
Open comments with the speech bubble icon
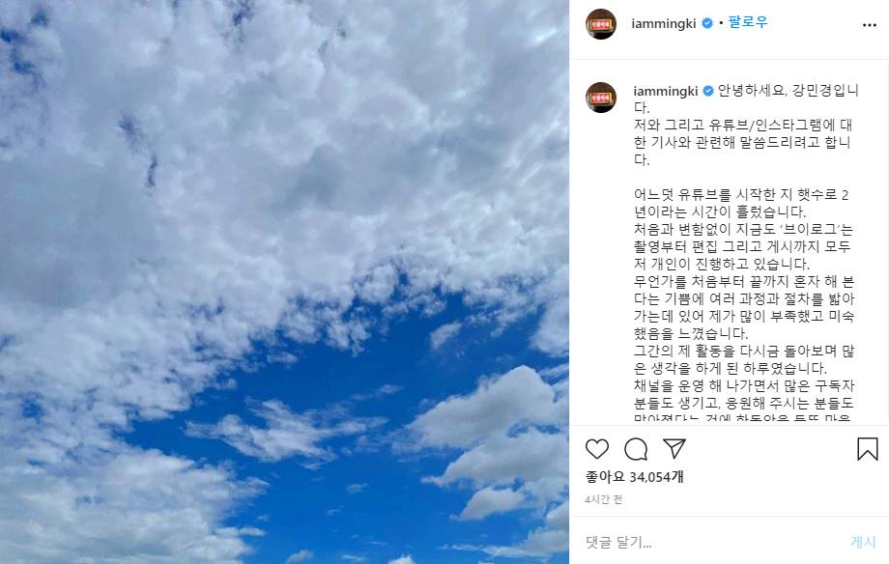[636, 449]
